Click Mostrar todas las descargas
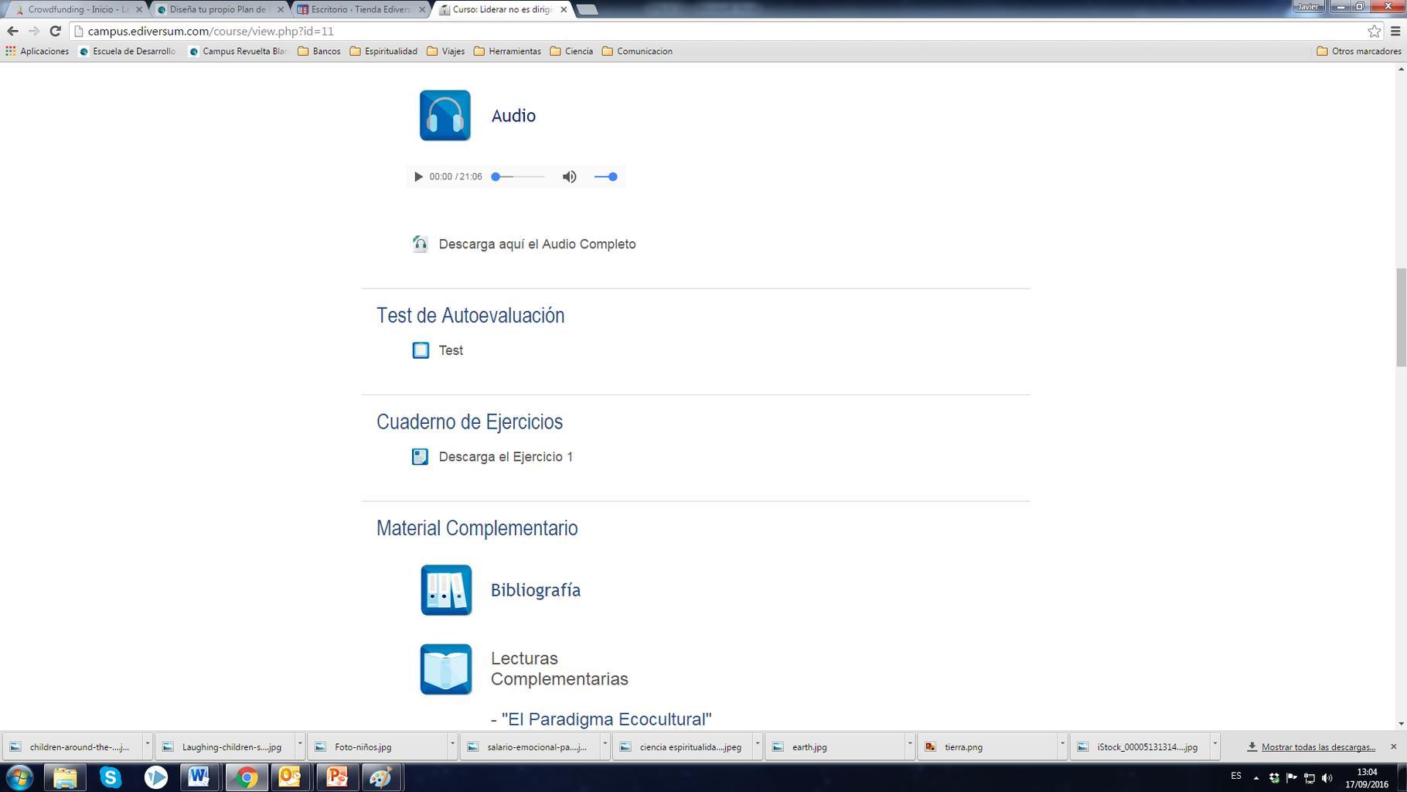Screen dimensions: 1407x792 1317,747
